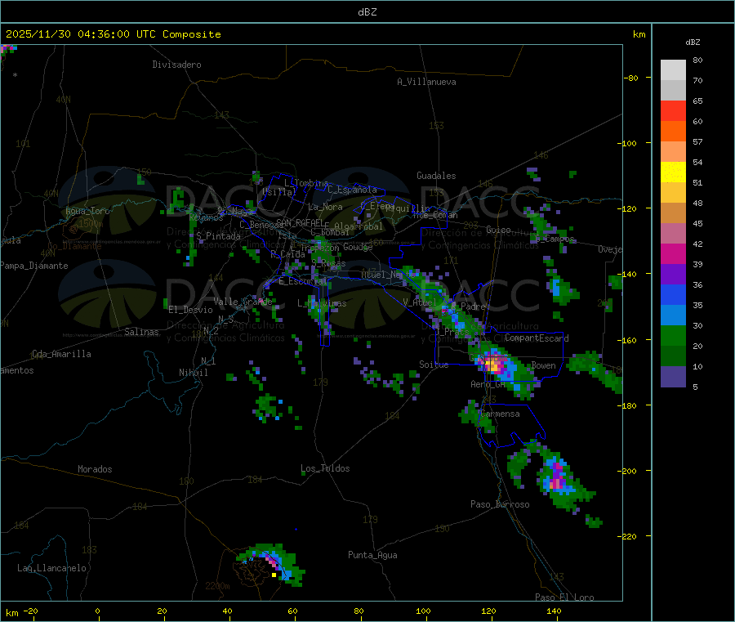Click the Guadales location label
735x622 pixels.
436,176
